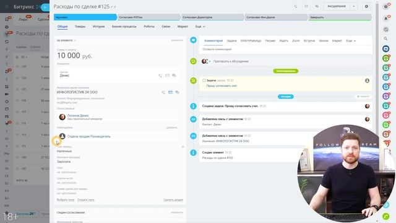Screen dimensions: 396x223
Task: Click the header chat icon left of РАСШИРЕНИЯ
Action: coord(317,6)
